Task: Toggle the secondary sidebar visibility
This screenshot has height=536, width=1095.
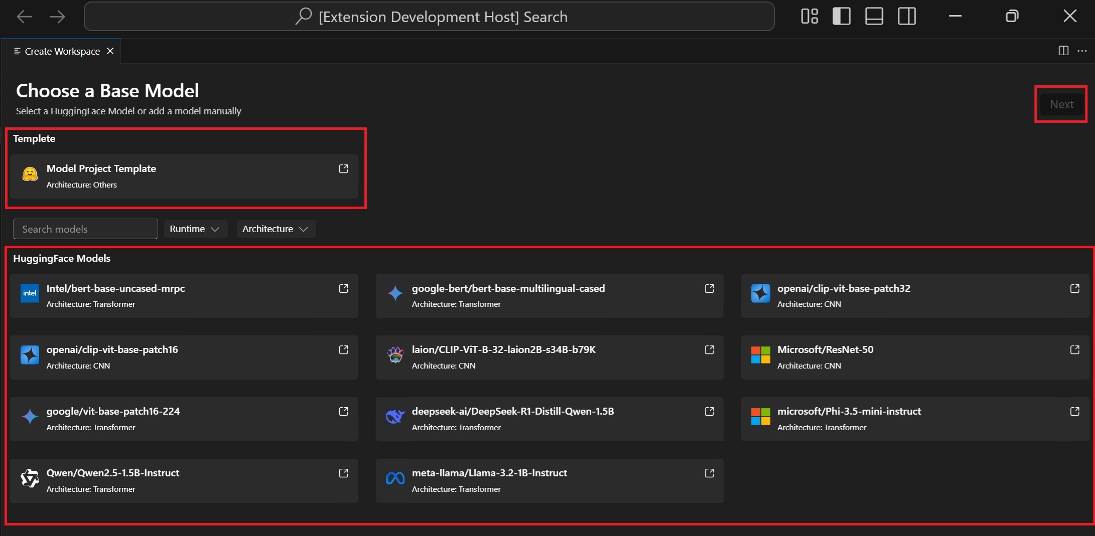Action: click(906, 16)
